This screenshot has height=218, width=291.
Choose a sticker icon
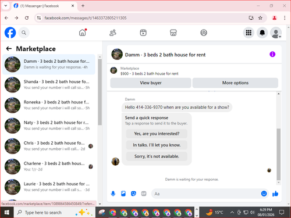click(133, 194)
